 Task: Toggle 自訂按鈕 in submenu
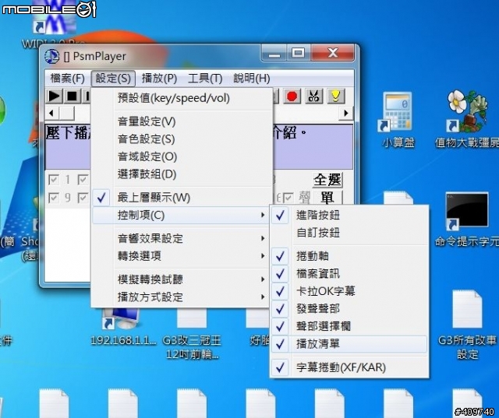[x=349, y=233]
